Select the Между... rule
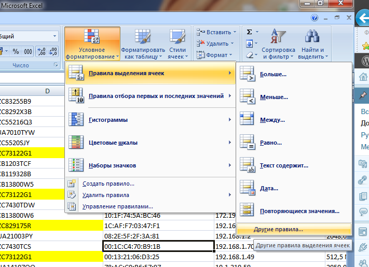Viewport: 369px width, 267px height. (294, 120)
